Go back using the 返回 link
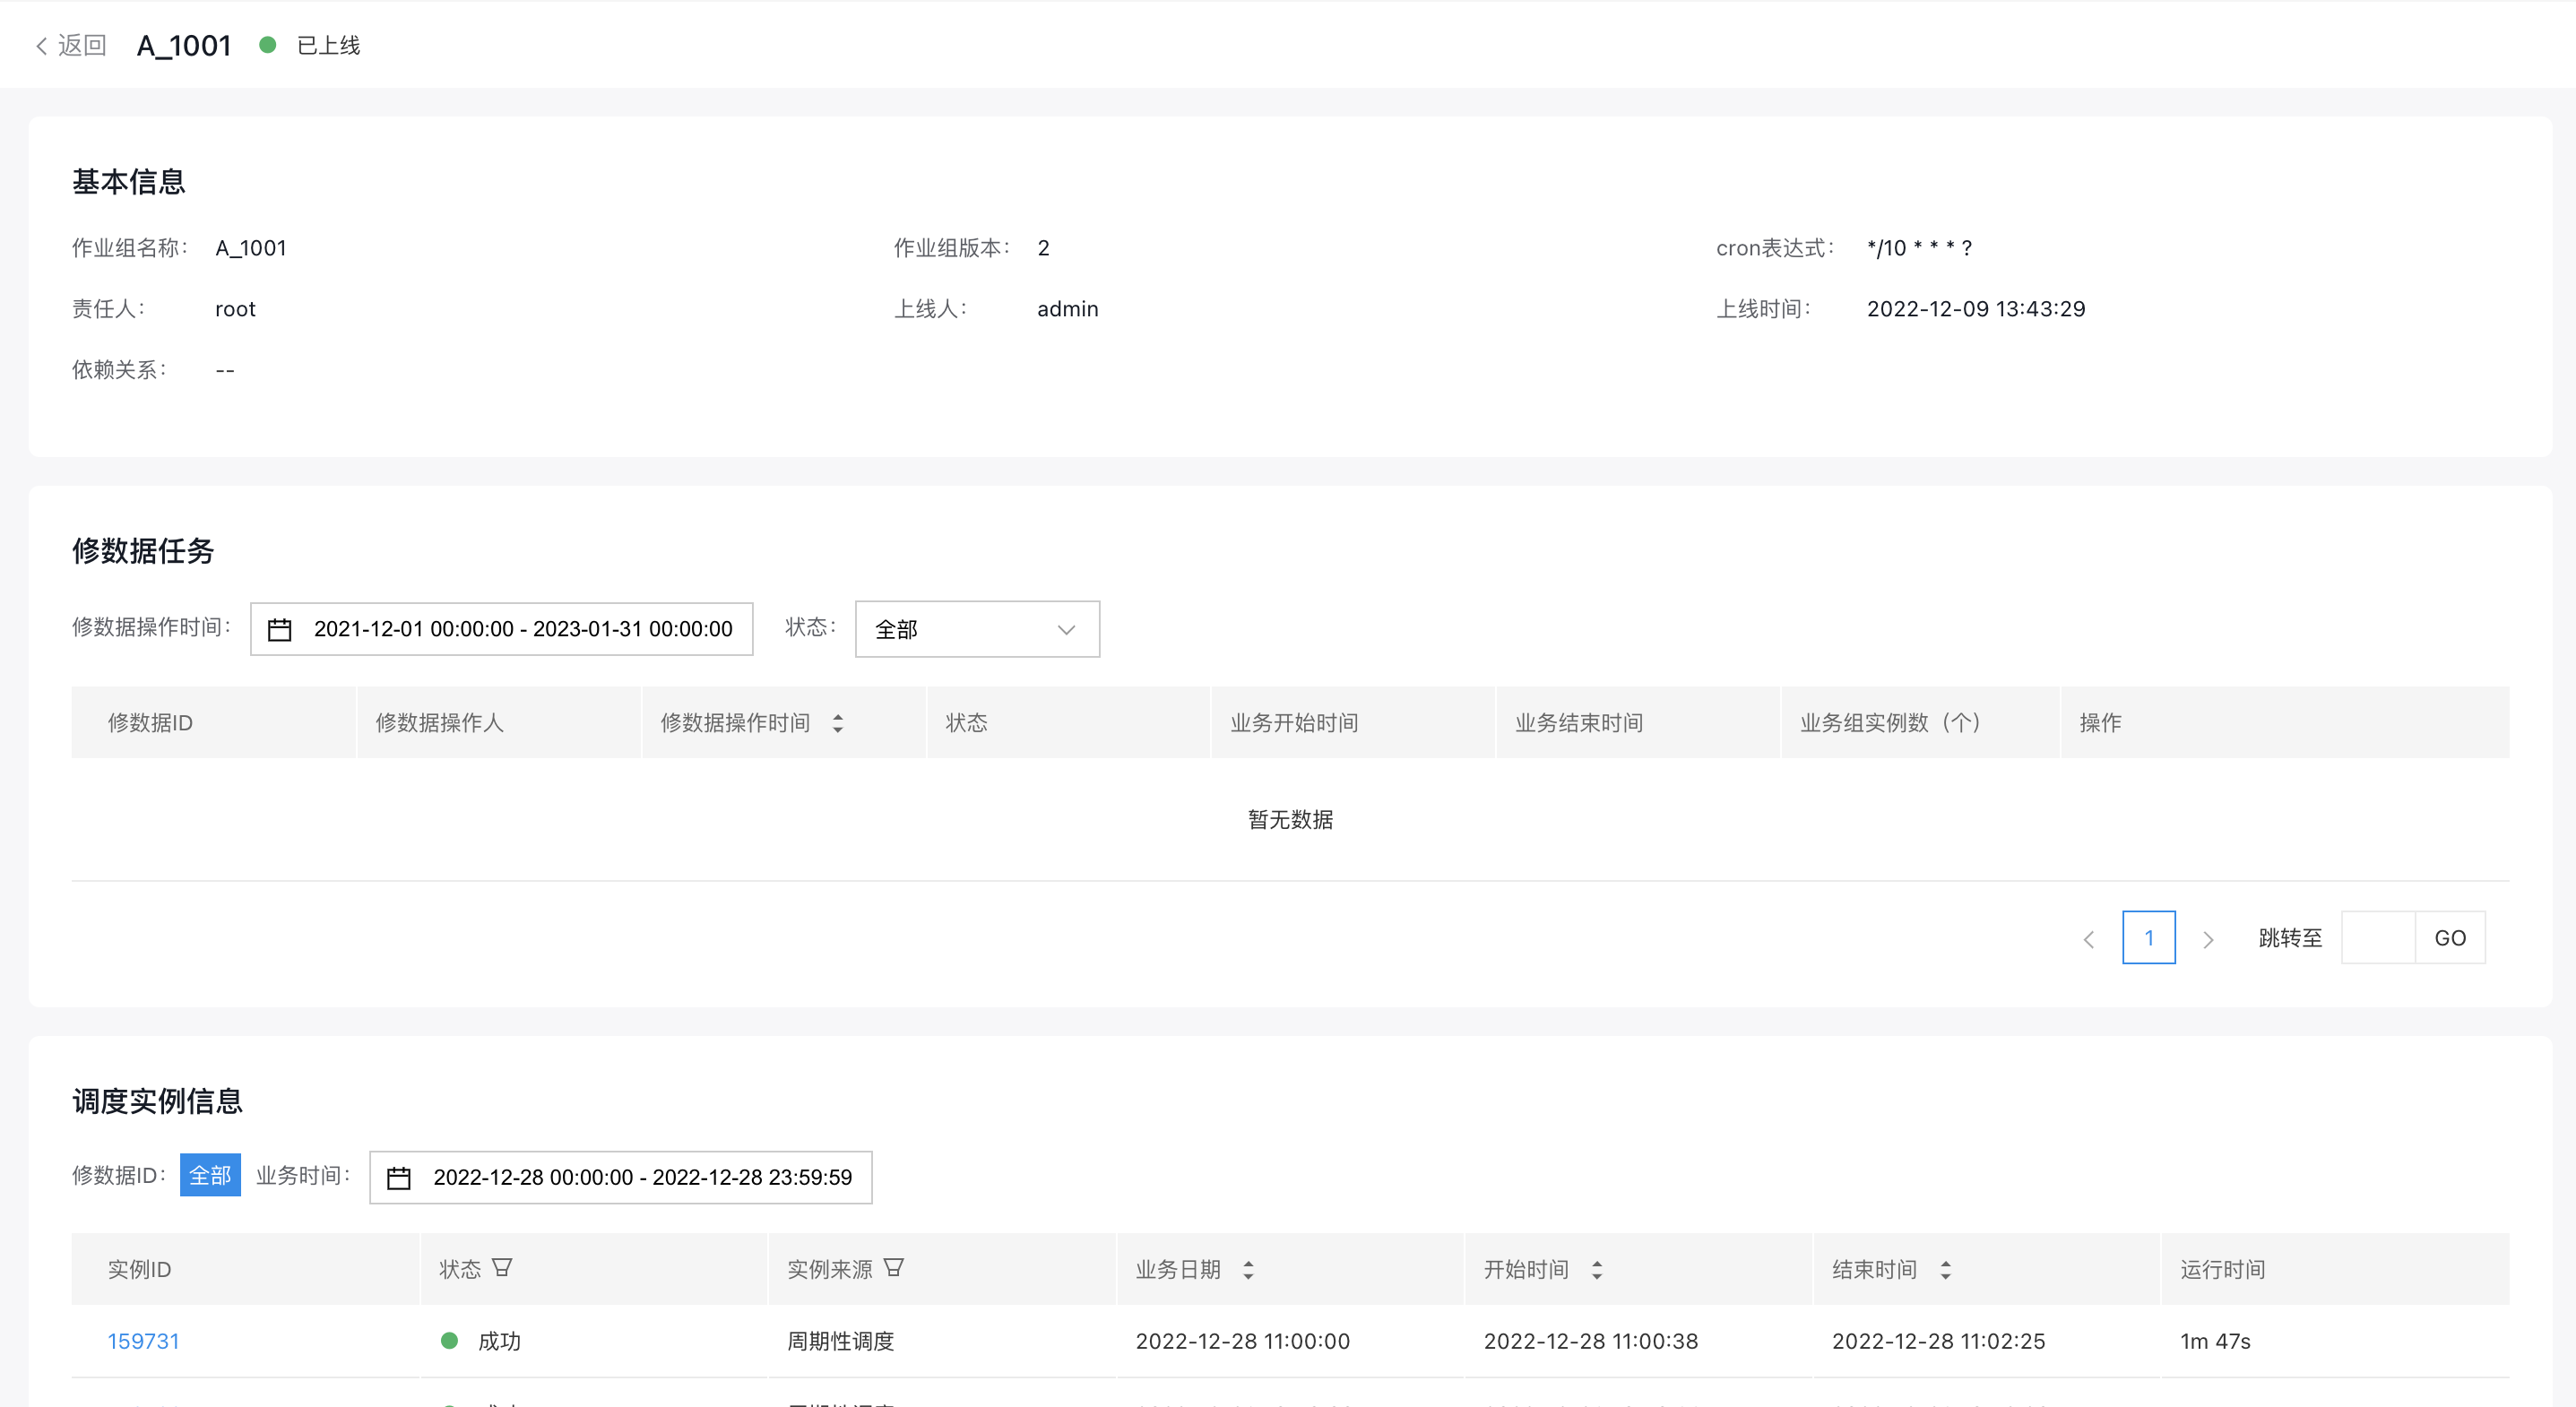This screenshot has width=2576, height=1407. (70, 45)
